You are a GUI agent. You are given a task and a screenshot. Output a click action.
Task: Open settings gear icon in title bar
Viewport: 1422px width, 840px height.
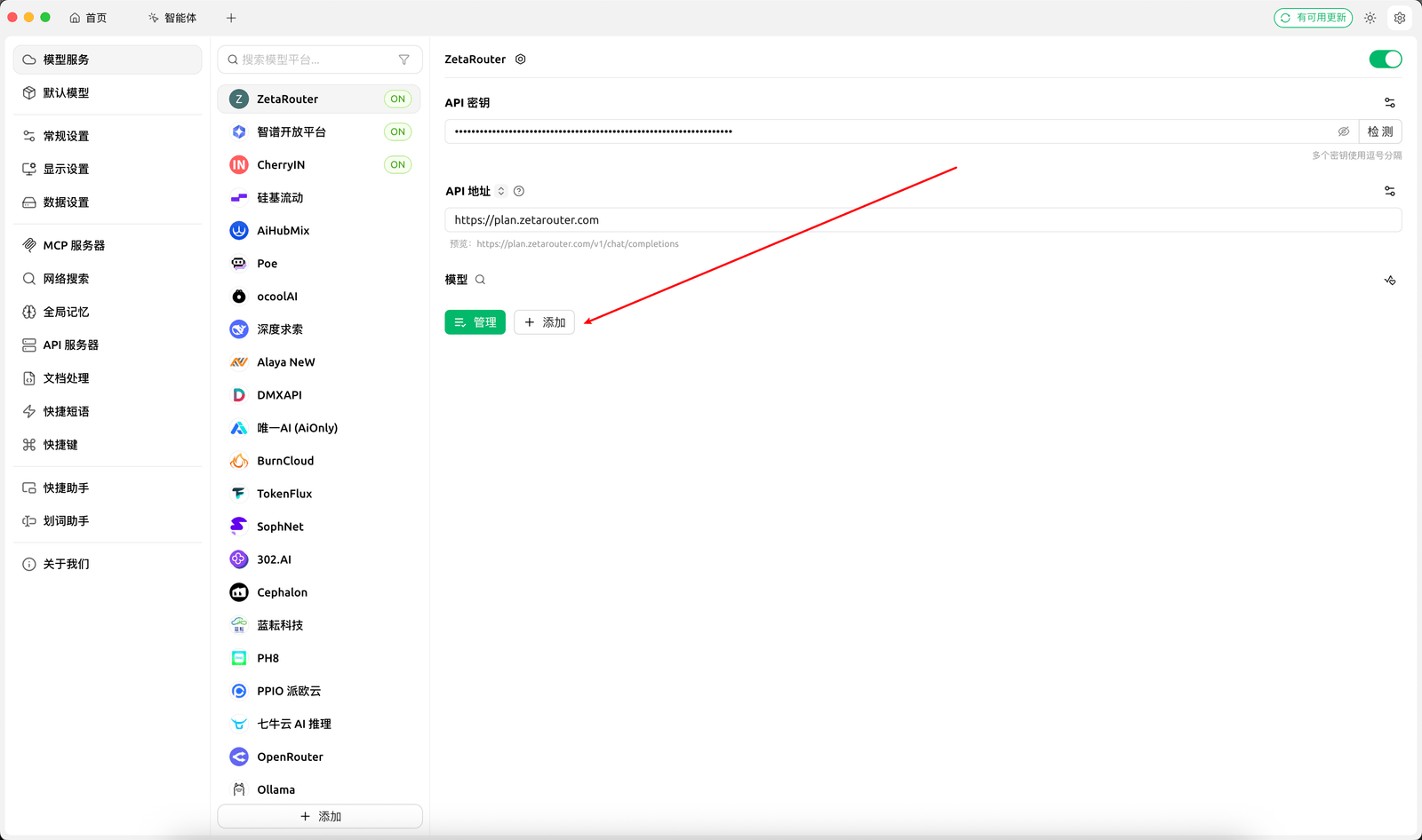[1400, 18]
